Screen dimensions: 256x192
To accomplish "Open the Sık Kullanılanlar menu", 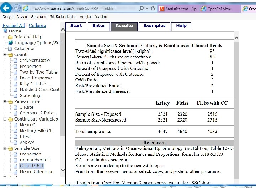I will [x=63, y=17].
